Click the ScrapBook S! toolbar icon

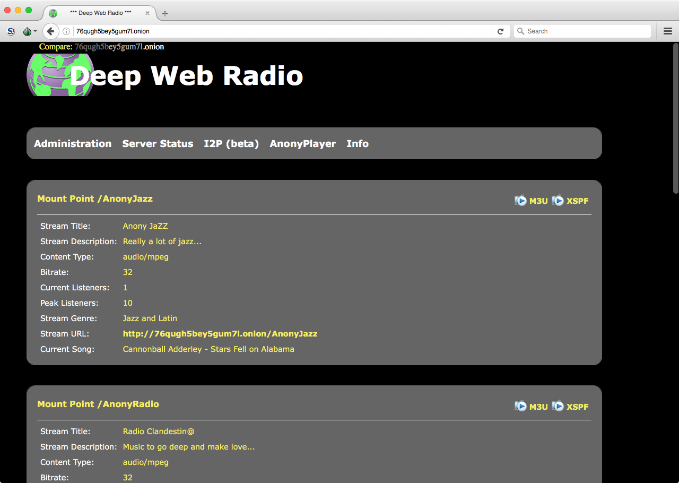[x=11, y=31]
